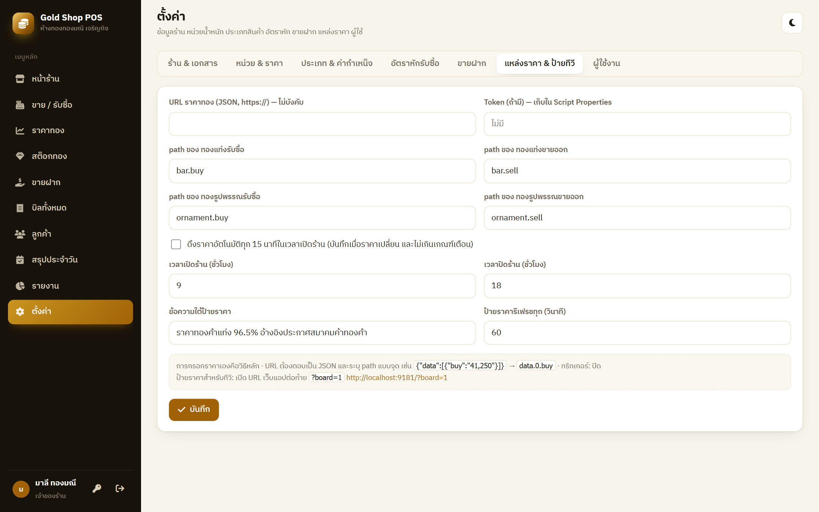Click the สรุปประจำวัน calendar-check icon
The height and width of the screenshot is (512, 819).
(x=20, y=260)
